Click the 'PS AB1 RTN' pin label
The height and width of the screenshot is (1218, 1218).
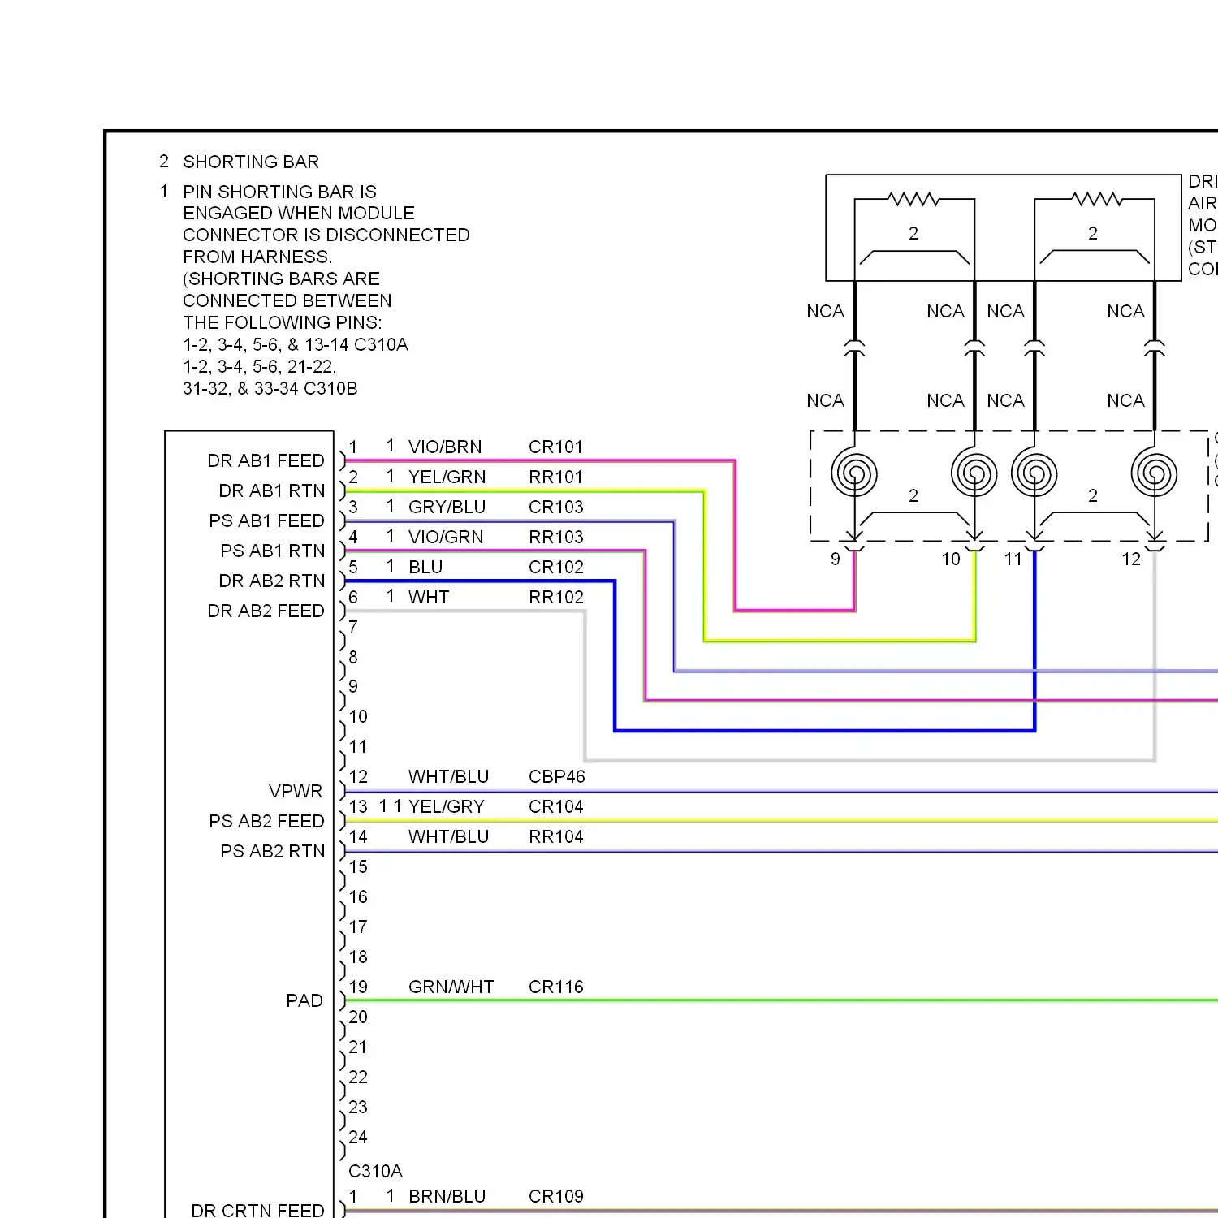[x=272, y=551]
